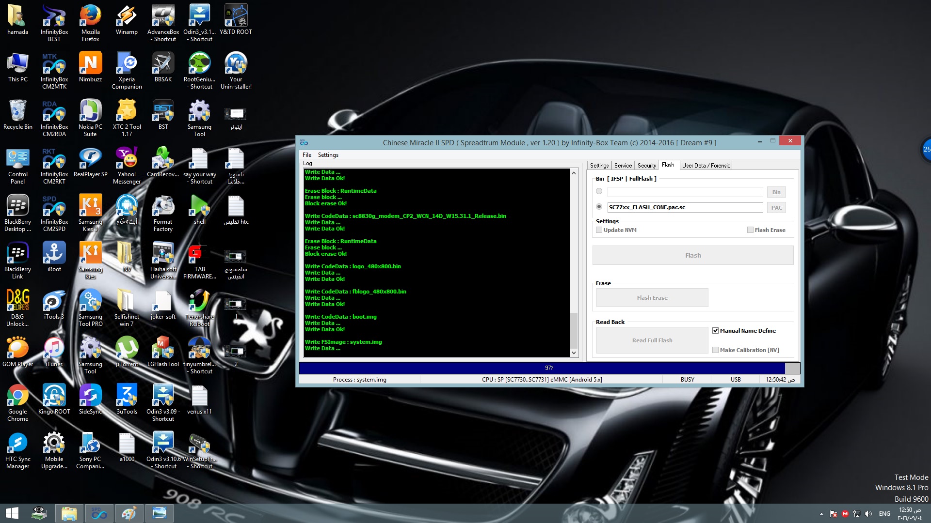Click volume icon in system tray
The width and height of the screenshot is (931, 523).
(x=868, y=514)
